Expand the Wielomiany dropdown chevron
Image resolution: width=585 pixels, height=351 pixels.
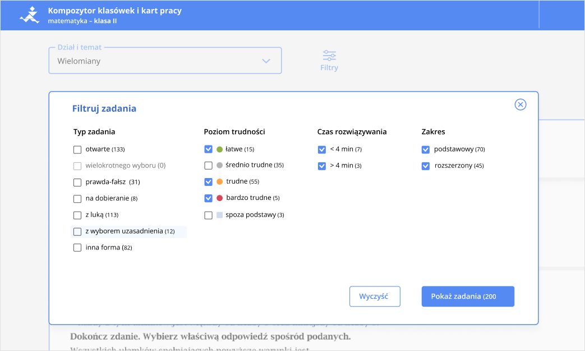pos(266,61)
